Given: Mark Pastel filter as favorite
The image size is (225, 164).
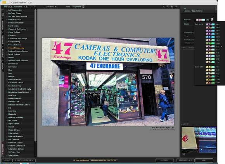Looking at the screenshot, I should click(7, 127).
